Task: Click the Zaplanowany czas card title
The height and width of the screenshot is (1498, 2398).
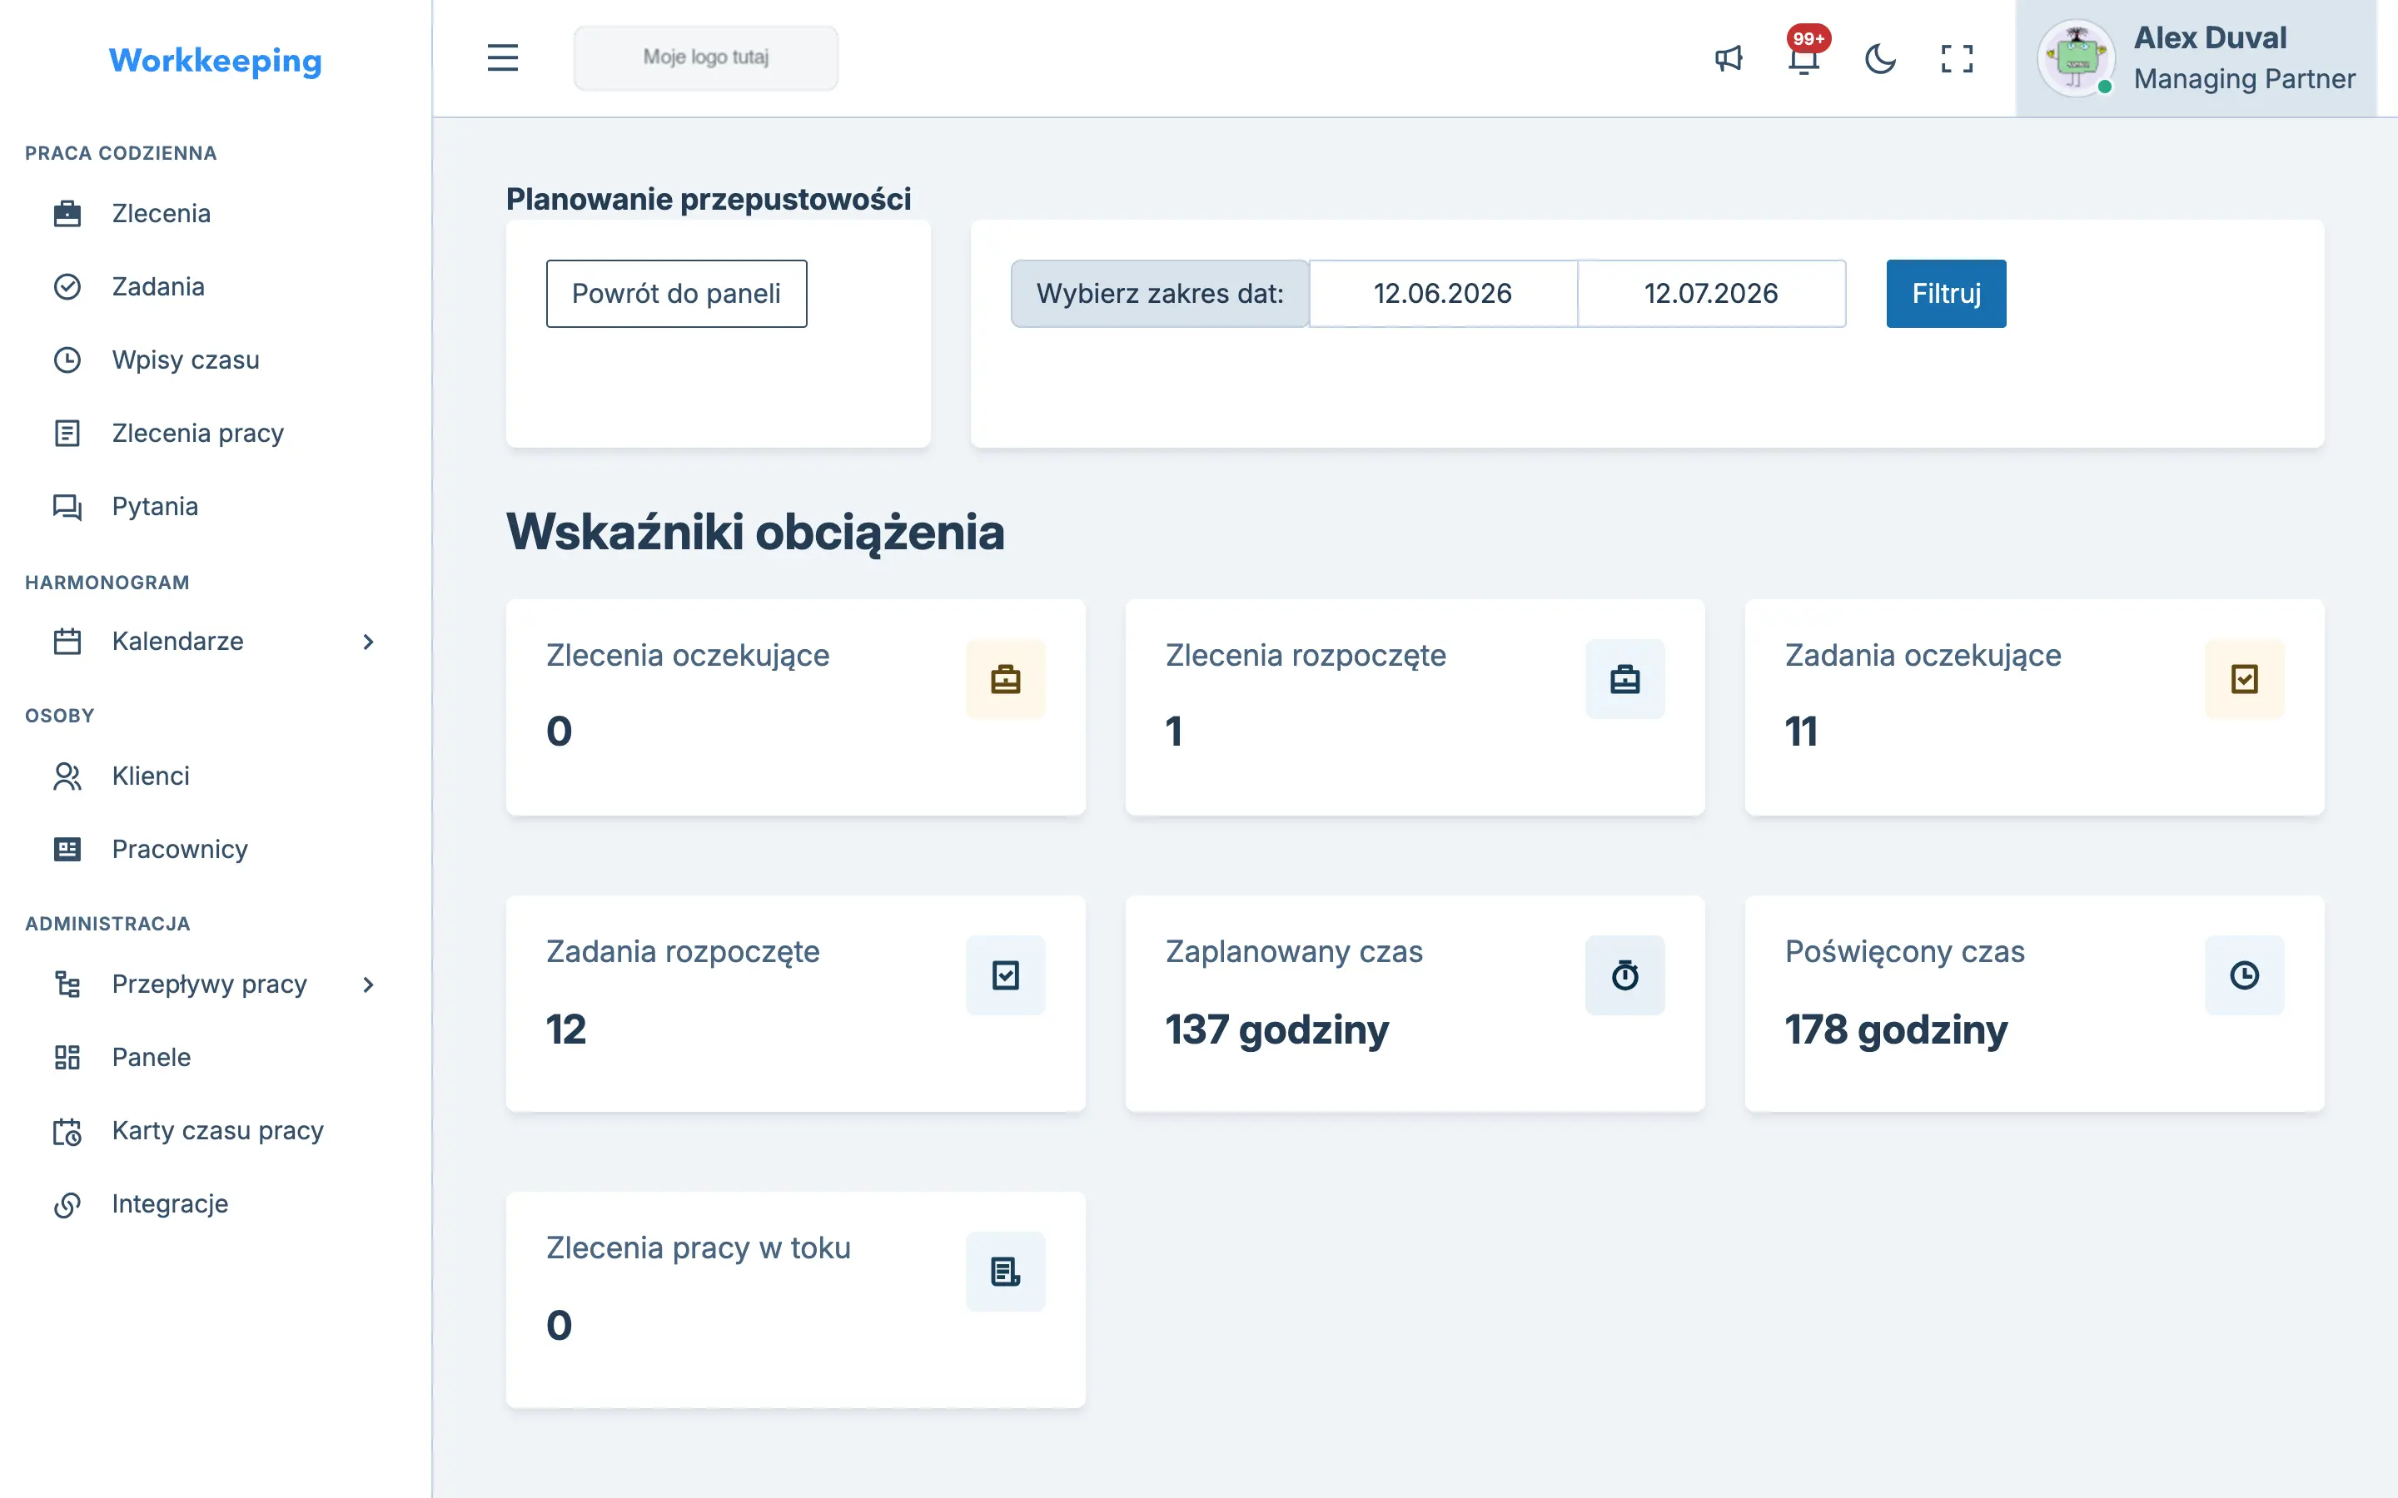Action: pyautogui.click(x=1294, y=951)
